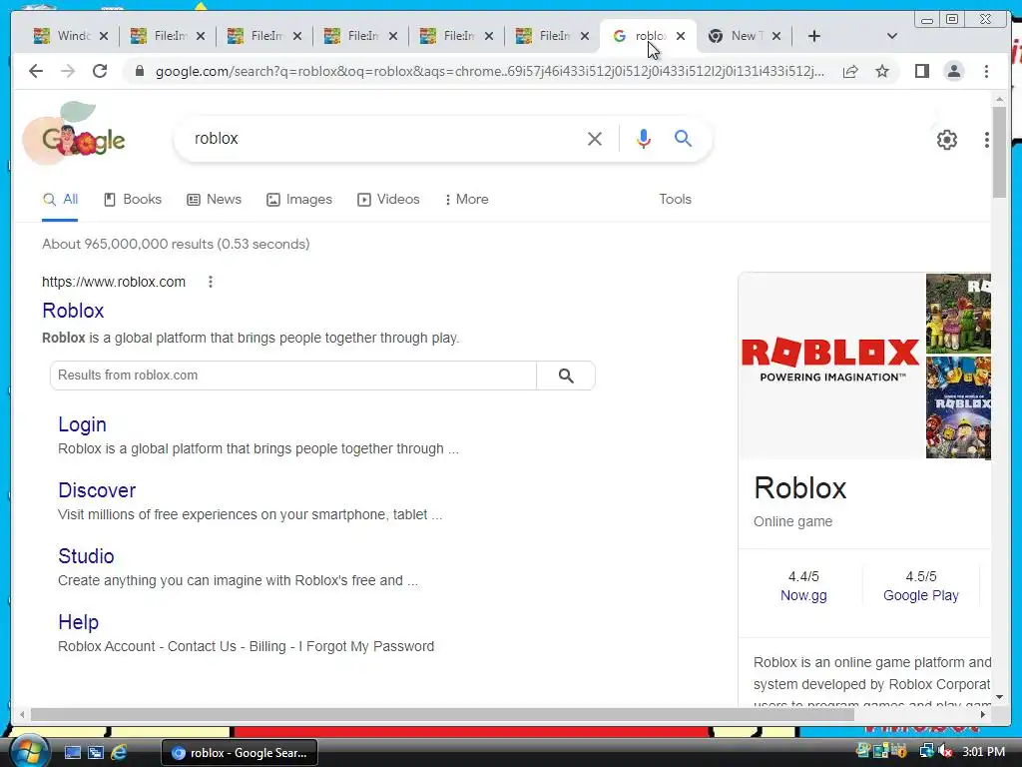The image size is (1022, 767).
Task: Open the Roblox Powering Imagination logo image
Action: [x=831, y=366]
